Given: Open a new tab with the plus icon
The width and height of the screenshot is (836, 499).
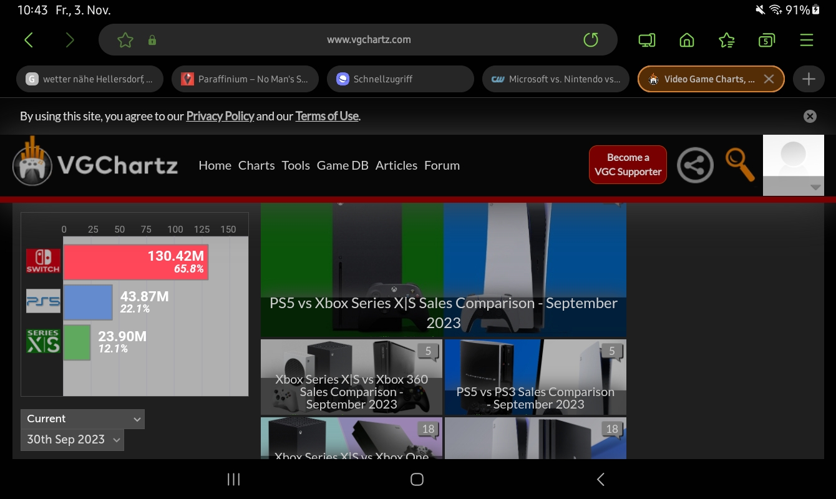Looking at the screenshot, I should tap(809, 79).
